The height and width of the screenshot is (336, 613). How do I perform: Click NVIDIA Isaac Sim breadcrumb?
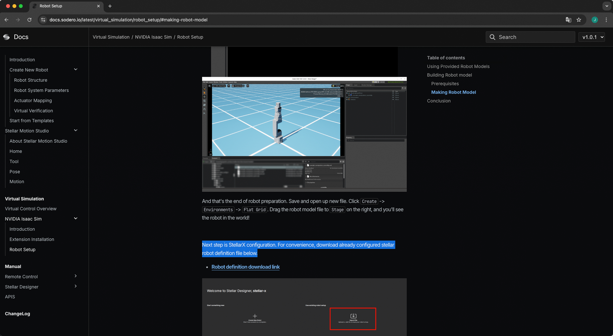click(153, 37)
